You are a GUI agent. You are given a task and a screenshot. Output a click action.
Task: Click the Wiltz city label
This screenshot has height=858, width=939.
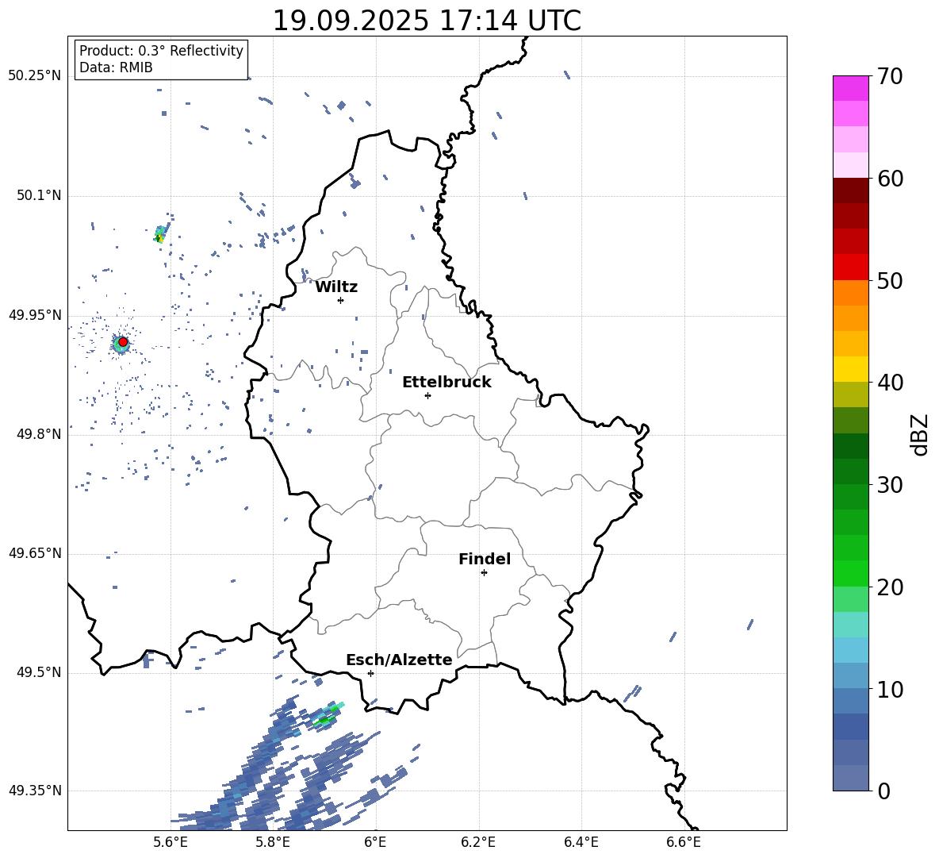(x=336, y=287)
